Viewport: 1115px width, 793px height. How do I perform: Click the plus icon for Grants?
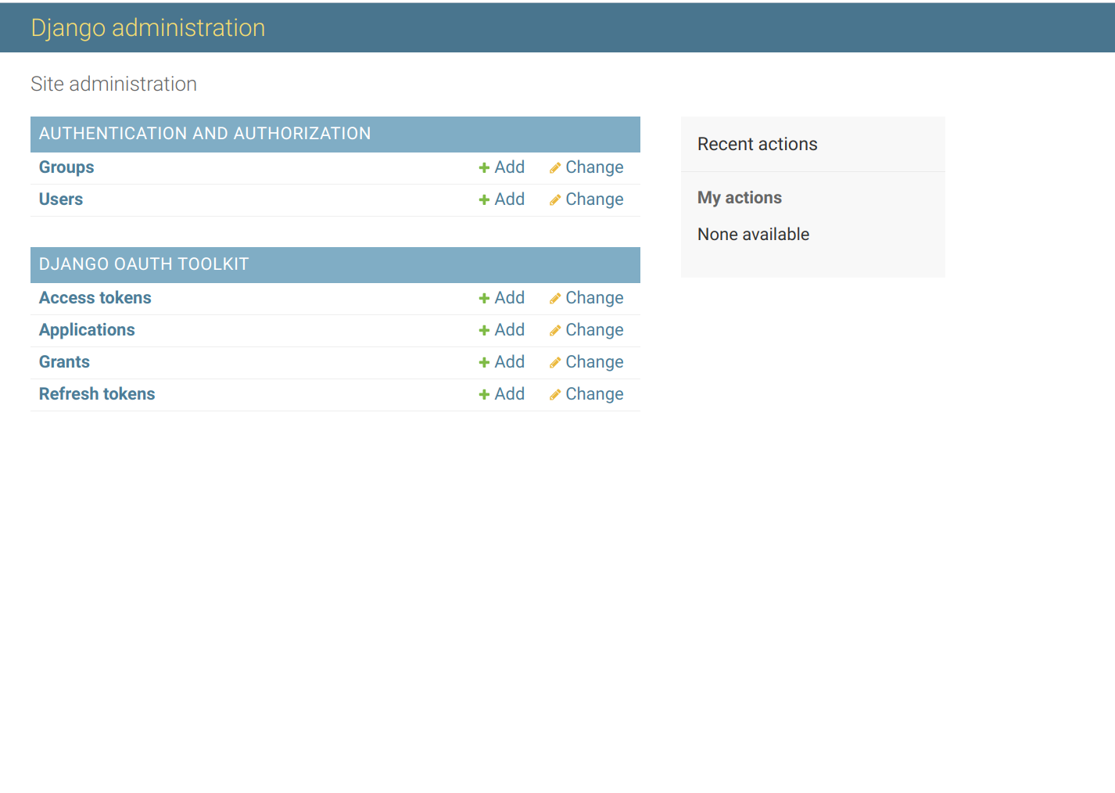click(484, 363)
